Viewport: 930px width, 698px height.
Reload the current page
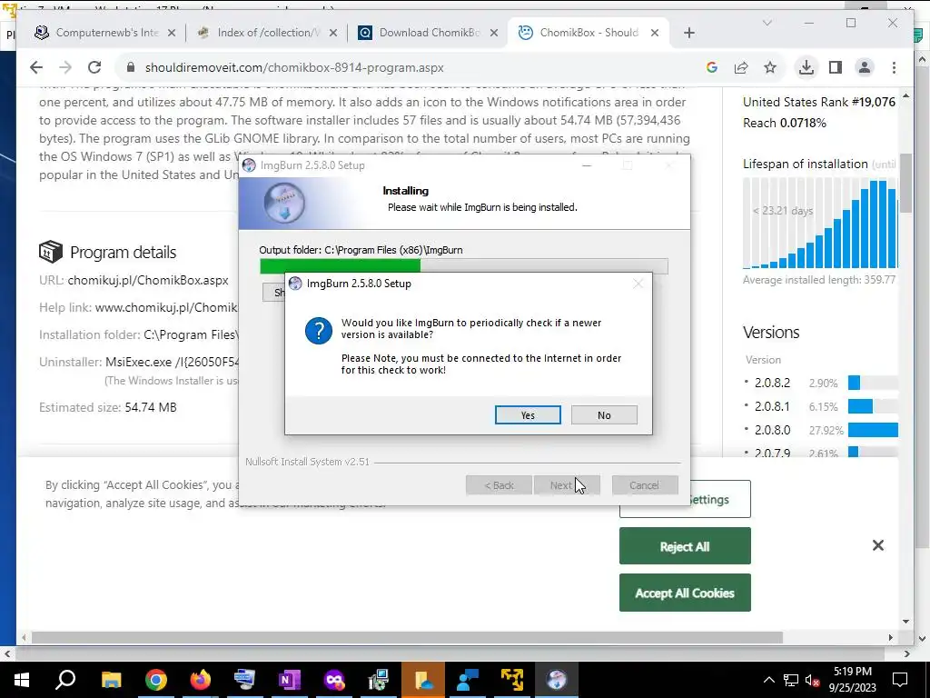click(x=94, y=67)
